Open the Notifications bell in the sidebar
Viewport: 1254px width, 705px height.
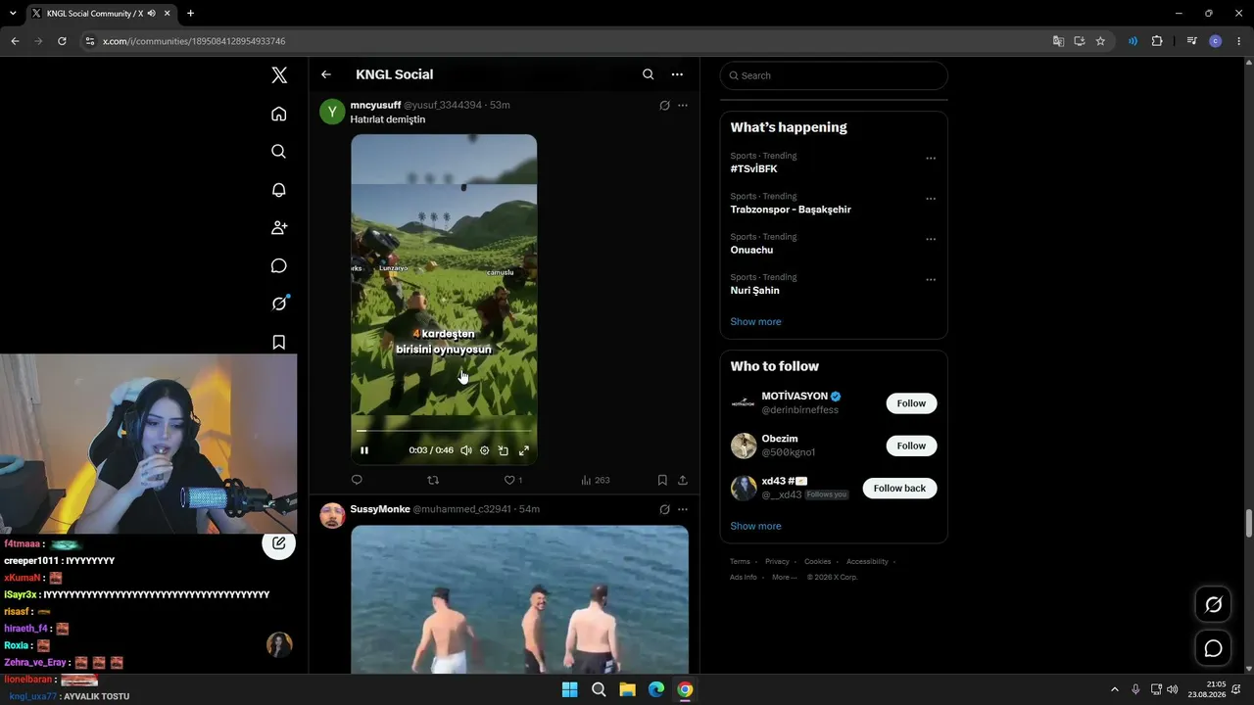[x=279, y=190]
